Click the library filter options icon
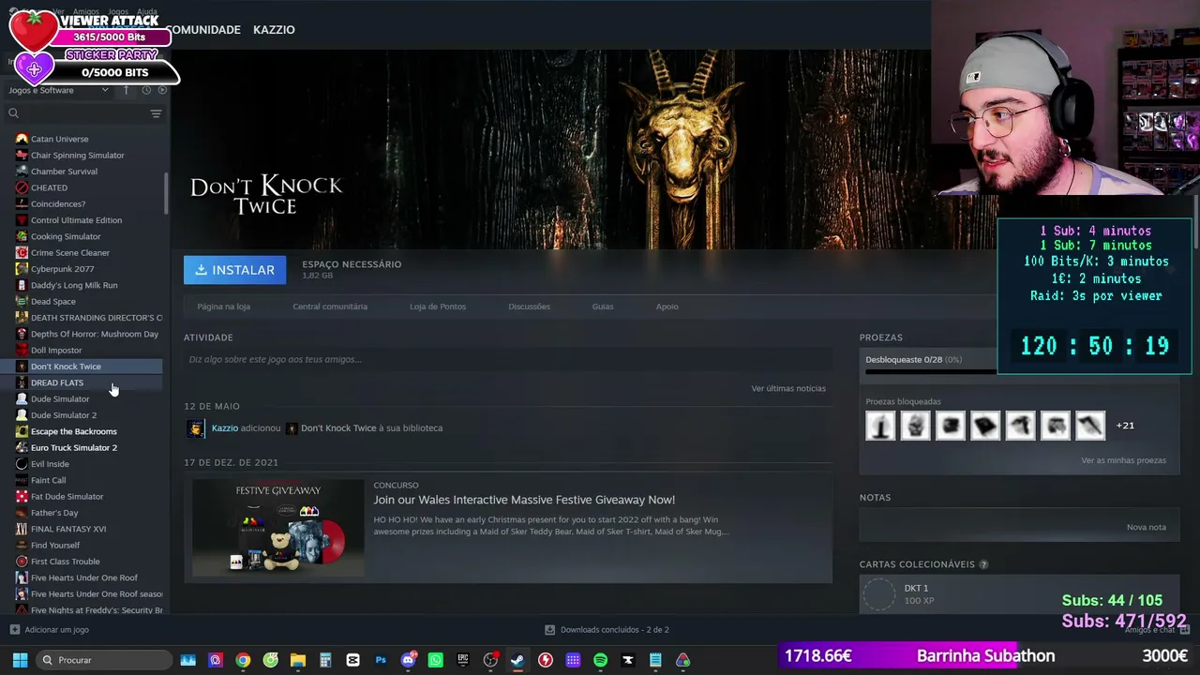This screenshot has height=675, width=1200. (156, 113)
